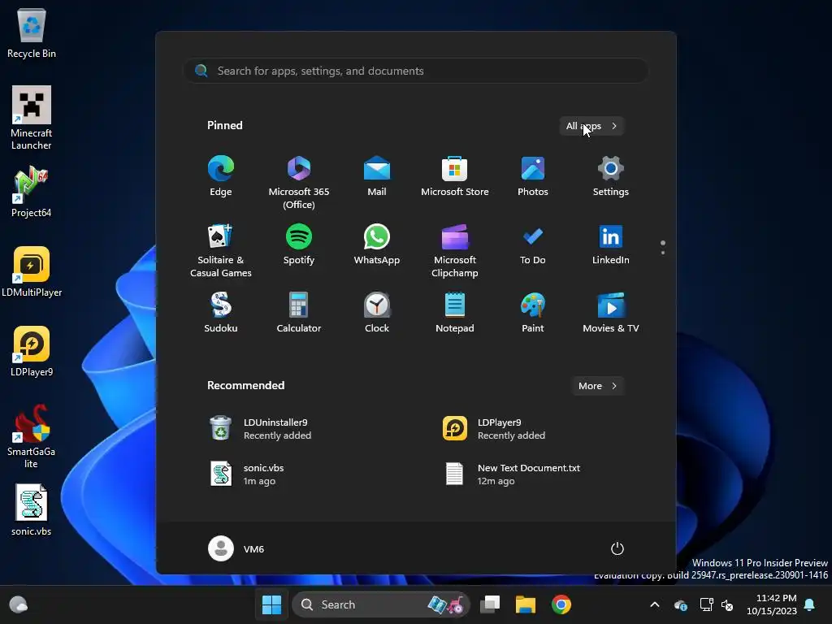
Task: Open Settings from the Start menu
Action: (611, 176)
